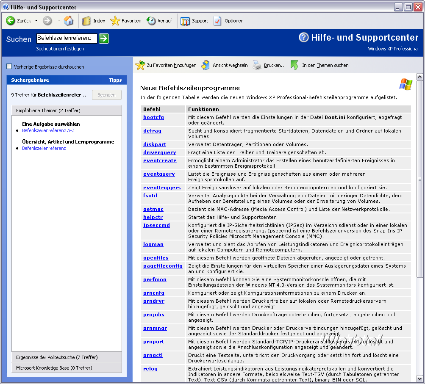
Task: Expand Empfohlene Themen (2 Treffer) section
Action: (67, 111)
